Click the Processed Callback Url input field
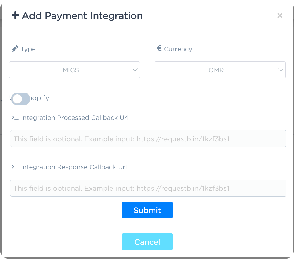Viewport: 294px width, 259px height. tap(148, 139)
